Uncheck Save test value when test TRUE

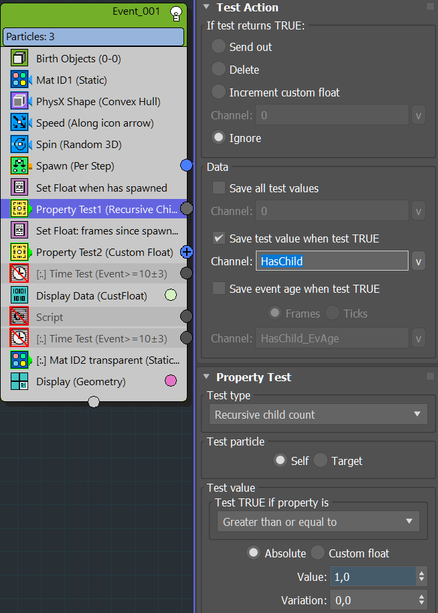(x=218, y=239)
